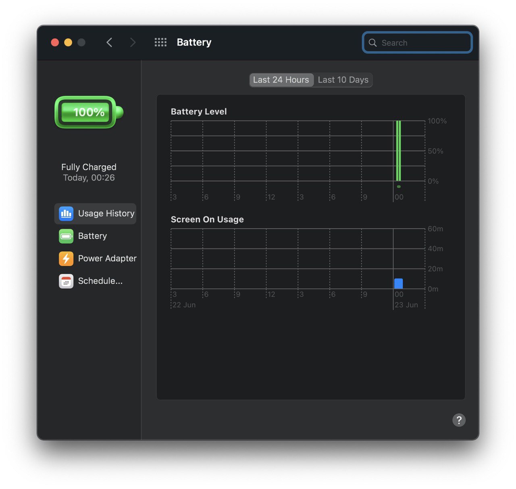Open the Battery label in the sidebar
This screenshot has width=516, height=489.
click(92, 236)
